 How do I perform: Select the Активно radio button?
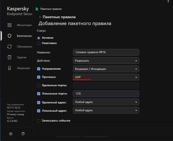(39, 38)
